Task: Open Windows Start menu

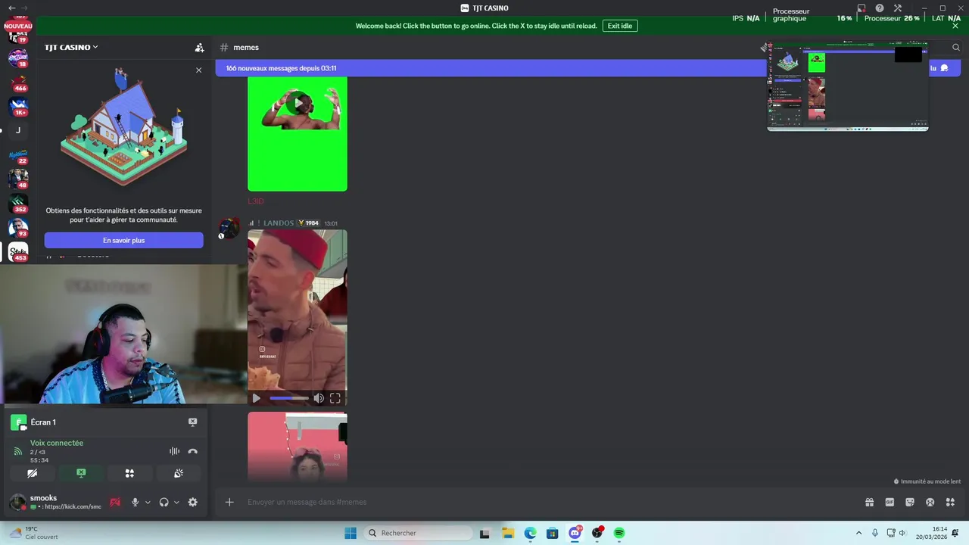Action: click(x=351, y=533)
